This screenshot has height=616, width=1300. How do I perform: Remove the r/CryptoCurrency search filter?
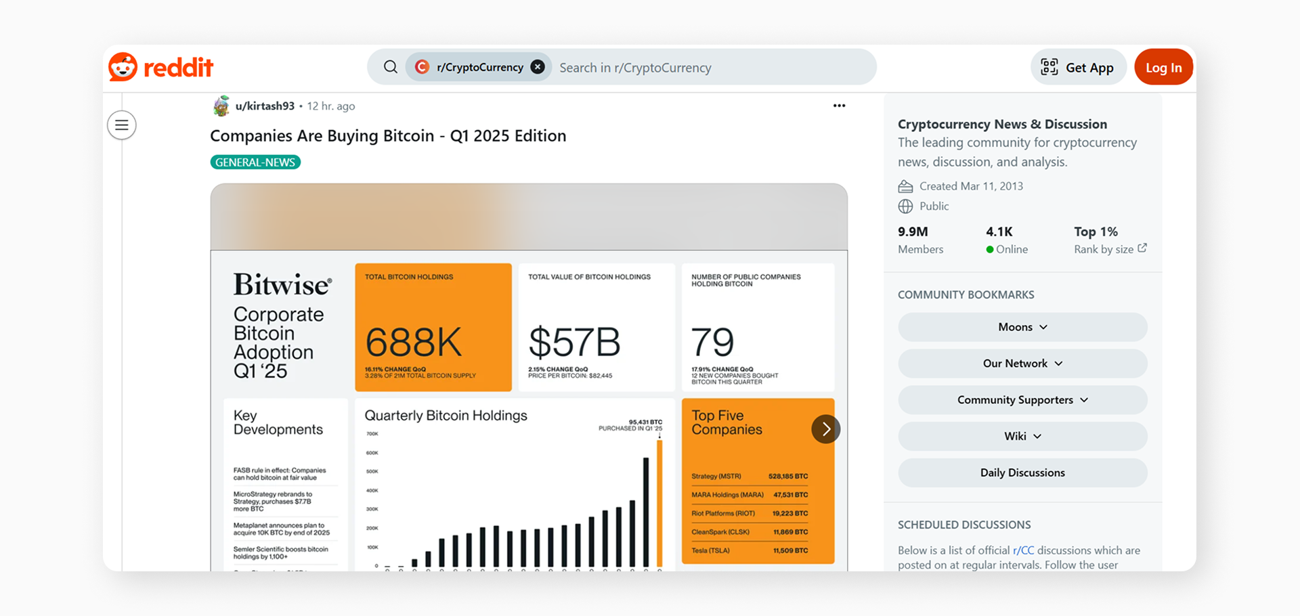tap(538, 67)
